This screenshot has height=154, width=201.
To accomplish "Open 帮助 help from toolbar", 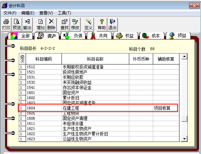I will [x=102, y=24].
